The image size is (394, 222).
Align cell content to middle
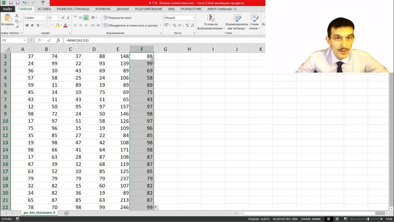pos(81,18)
